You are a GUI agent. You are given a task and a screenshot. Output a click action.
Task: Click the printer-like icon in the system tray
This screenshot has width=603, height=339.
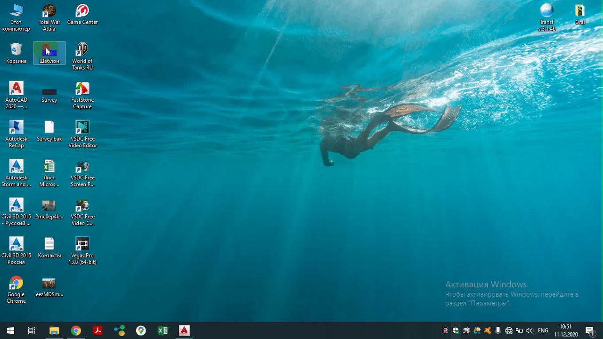pos(466,331)
